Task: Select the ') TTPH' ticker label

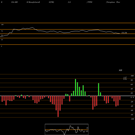Action: [89, 2]
